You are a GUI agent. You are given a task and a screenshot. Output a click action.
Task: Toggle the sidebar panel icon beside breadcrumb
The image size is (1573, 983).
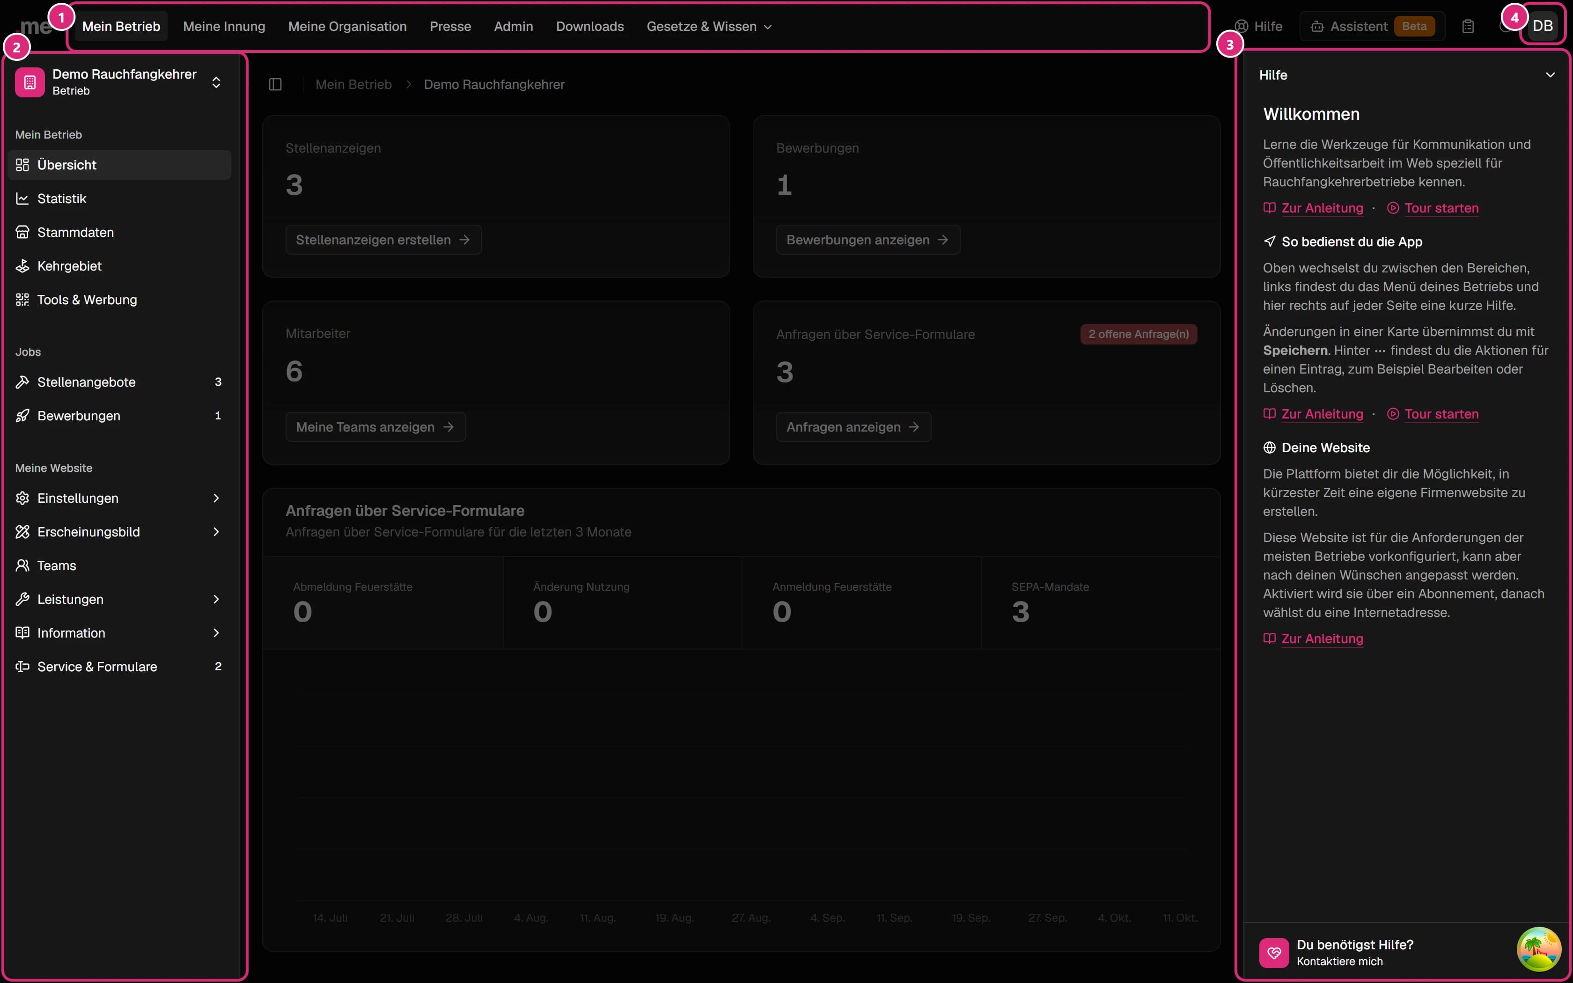point(275,85)
